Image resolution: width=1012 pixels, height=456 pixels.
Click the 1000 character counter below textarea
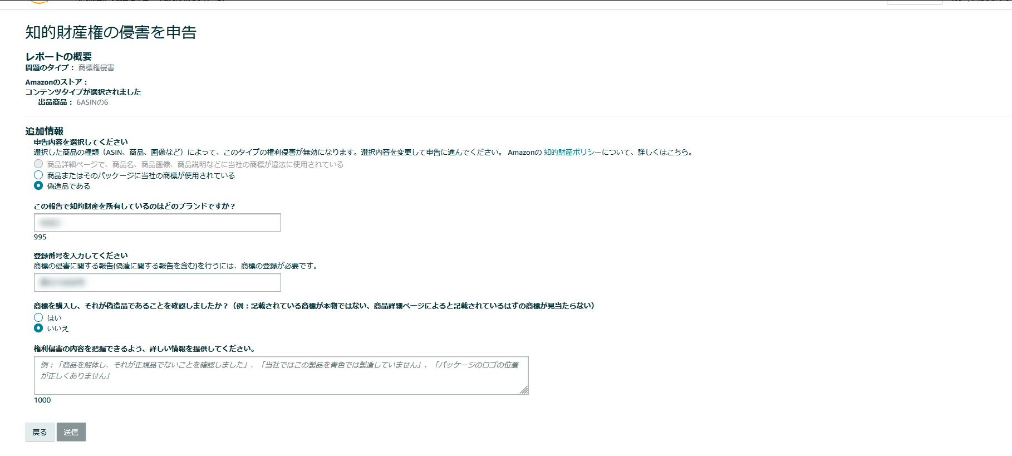(42, 400)
